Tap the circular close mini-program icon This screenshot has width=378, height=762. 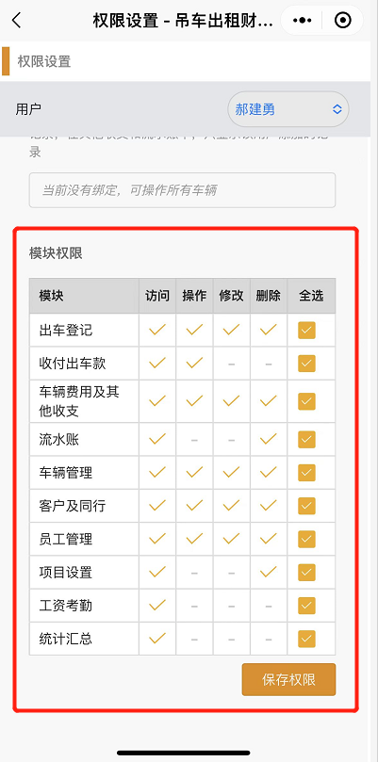tap(343, 21)
